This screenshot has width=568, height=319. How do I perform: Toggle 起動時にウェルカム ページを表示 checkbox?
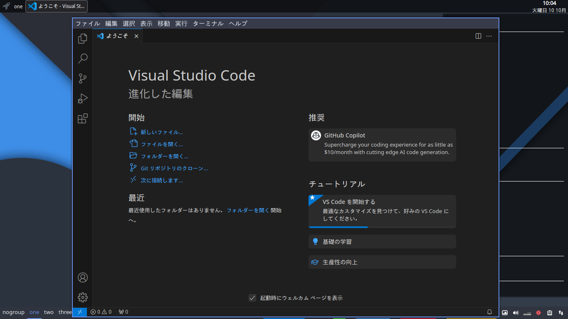(x=252, y=298)
